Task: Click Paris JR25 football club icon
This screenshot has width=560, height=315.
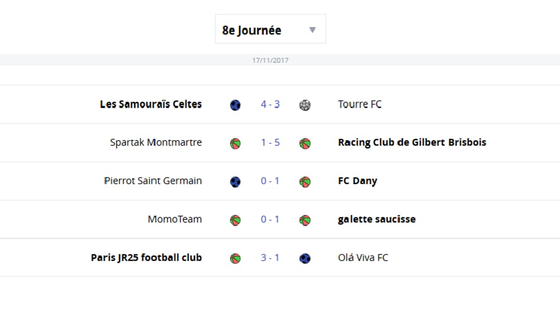Action: point(235,258)
